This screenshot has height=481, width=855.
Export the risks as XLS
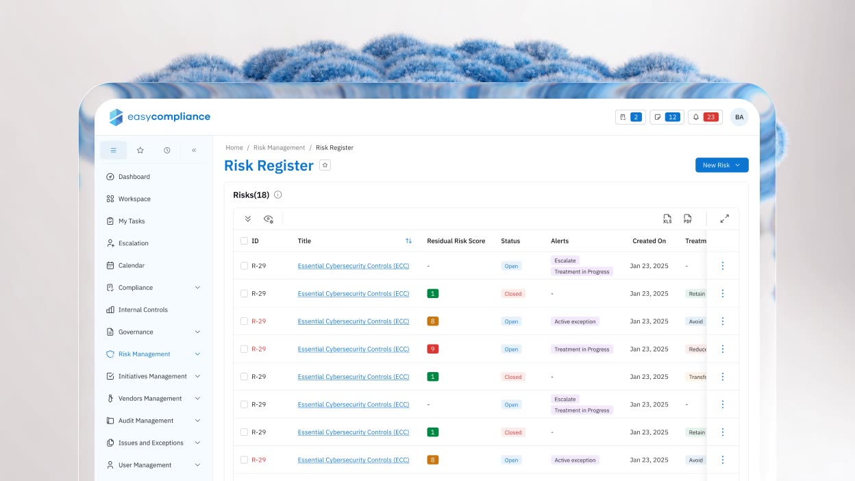click(667, 219)
